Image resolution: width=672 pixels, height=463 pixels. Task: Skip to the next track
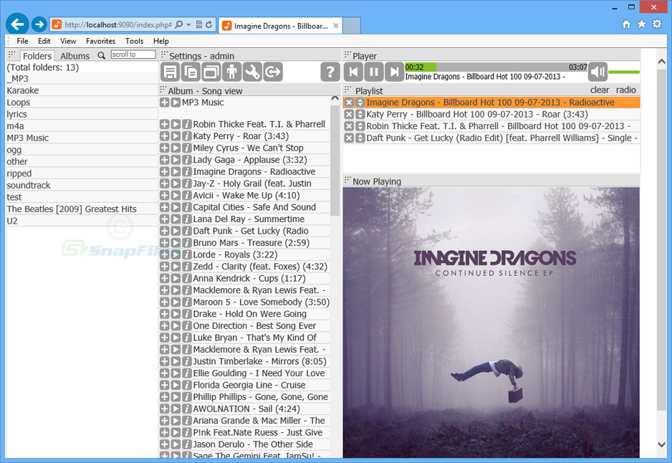394,71
